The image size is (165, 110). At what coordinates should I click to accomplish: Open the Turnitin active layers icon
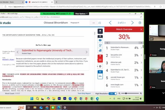(x=100, y=31)
